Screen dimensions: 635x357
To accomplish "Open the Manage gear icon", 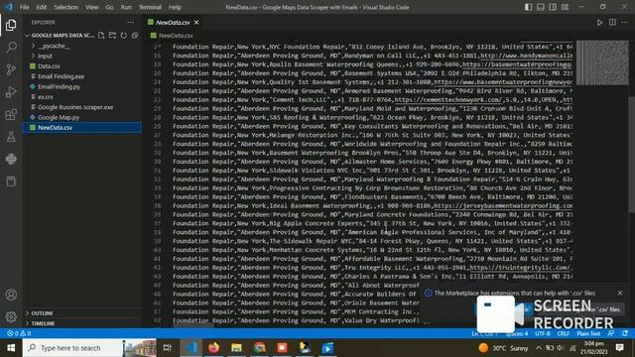I will (11, 316).
